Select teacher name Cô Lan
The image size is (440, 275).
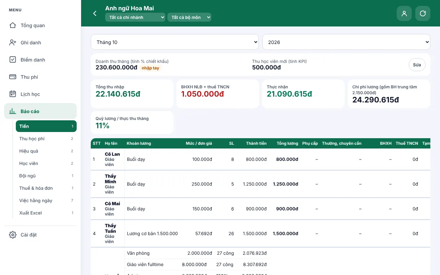click(x=112, y=154)
